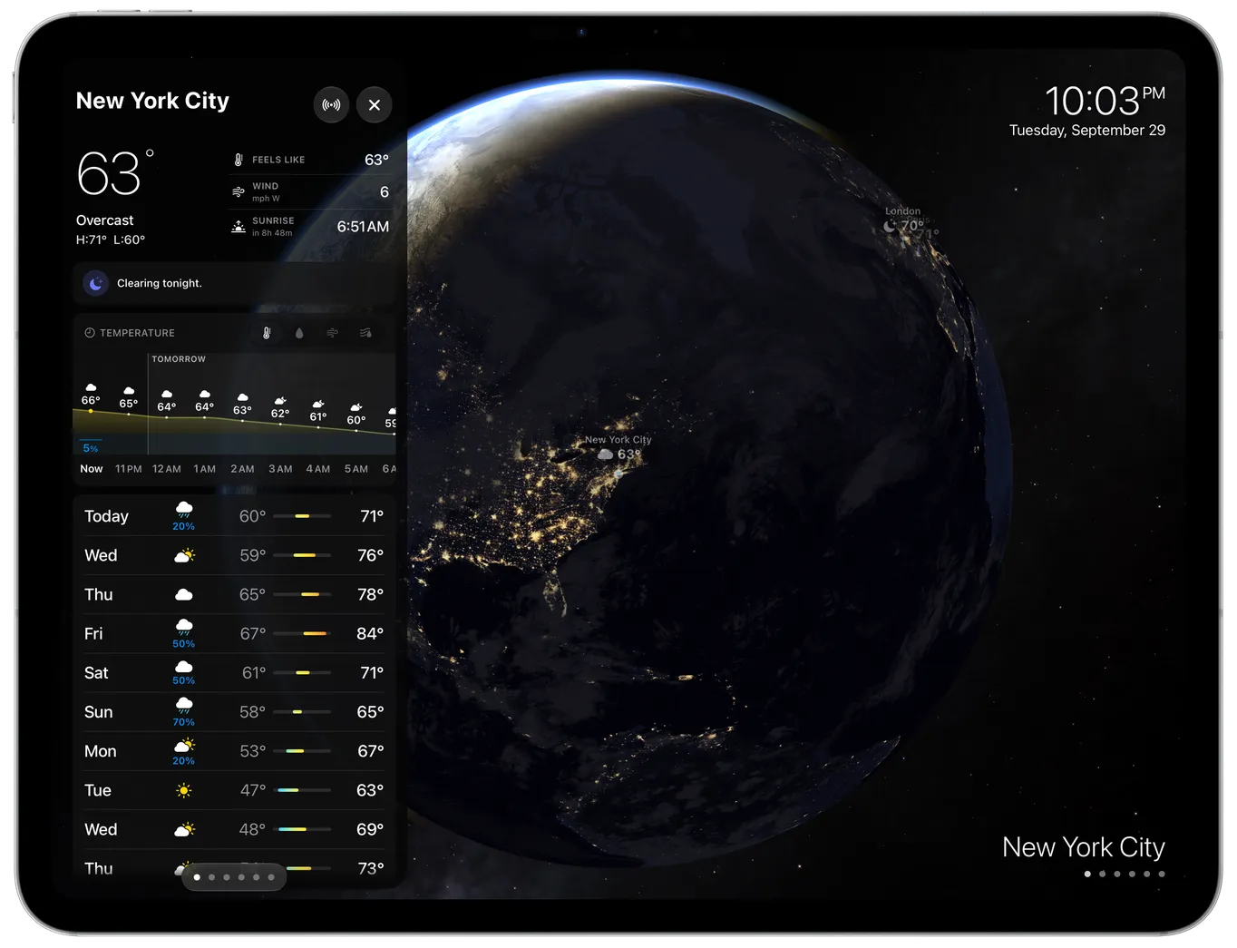Tap the moon icon beside 'Clearing tonight.'
This screenshot has height=948, width=1237.
[x=96, y=284]
